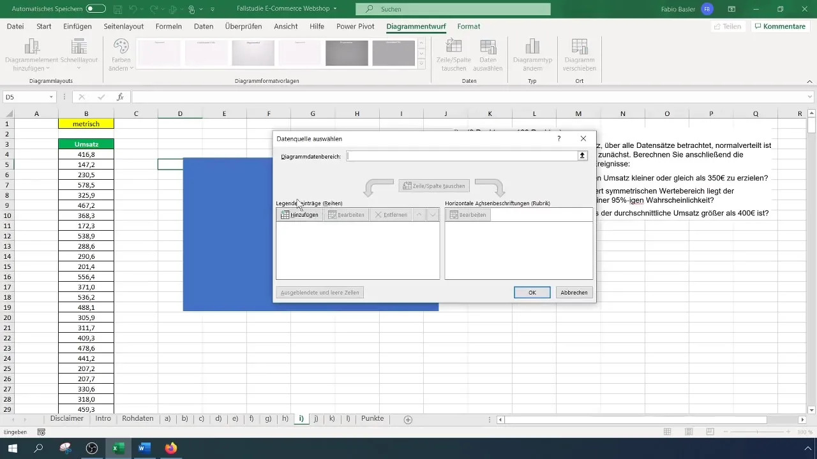Click Zeile/Spalte tauschen ribbon icon
The height and width of the screenshot is (459, 817).
tap(454, 55)
